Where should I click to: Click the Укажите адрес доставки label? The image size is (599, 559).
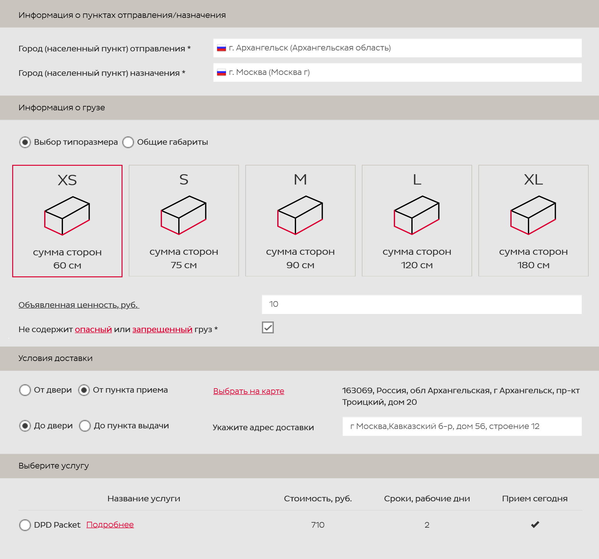point(263,427)
